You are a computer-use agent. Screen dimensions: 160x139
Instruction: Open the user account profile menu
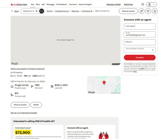point(151,4)
